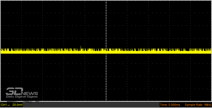Click the Daily Digital Digest tagline
212x108 pixels.
coord(22,97)
